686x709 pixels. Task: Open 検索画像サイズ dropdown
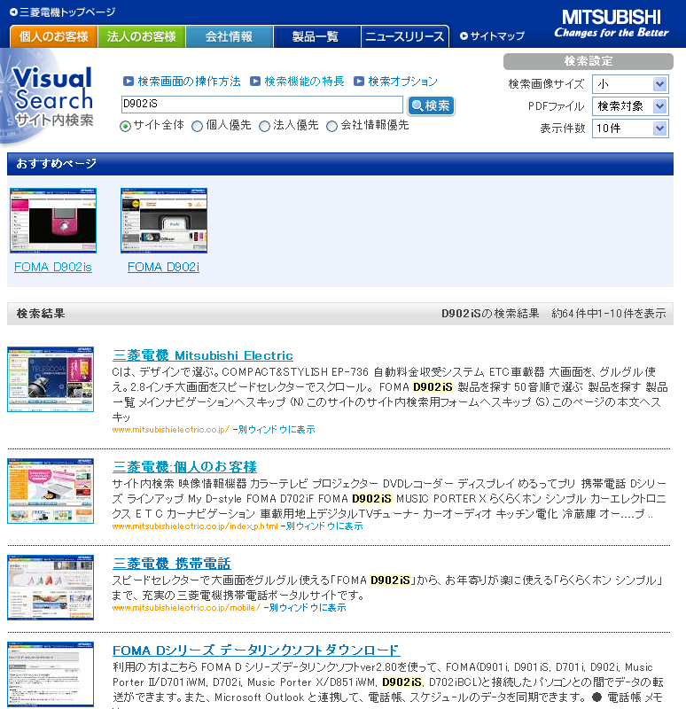pos(630,84)
